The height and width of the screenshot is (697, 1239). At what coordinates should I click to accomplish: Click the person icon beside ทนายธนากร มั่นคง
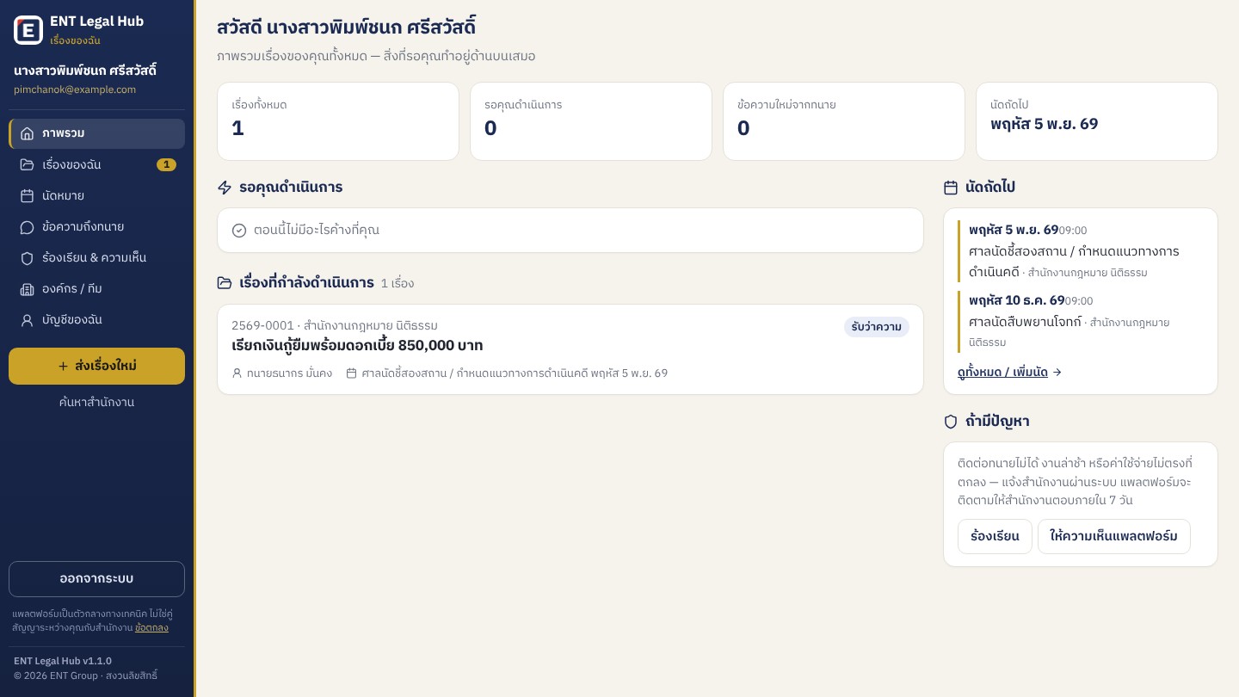click(x=237, y=373)
